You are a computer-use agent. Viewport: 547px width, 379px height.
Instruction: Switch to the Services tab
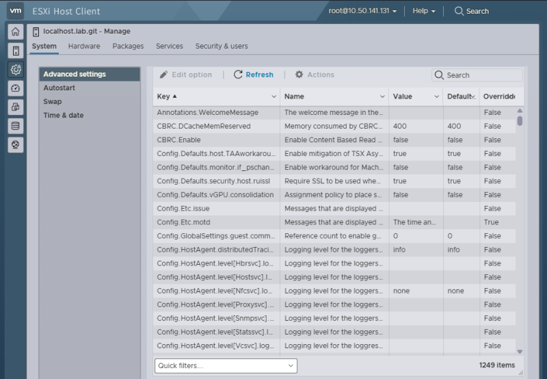(169, 46)
